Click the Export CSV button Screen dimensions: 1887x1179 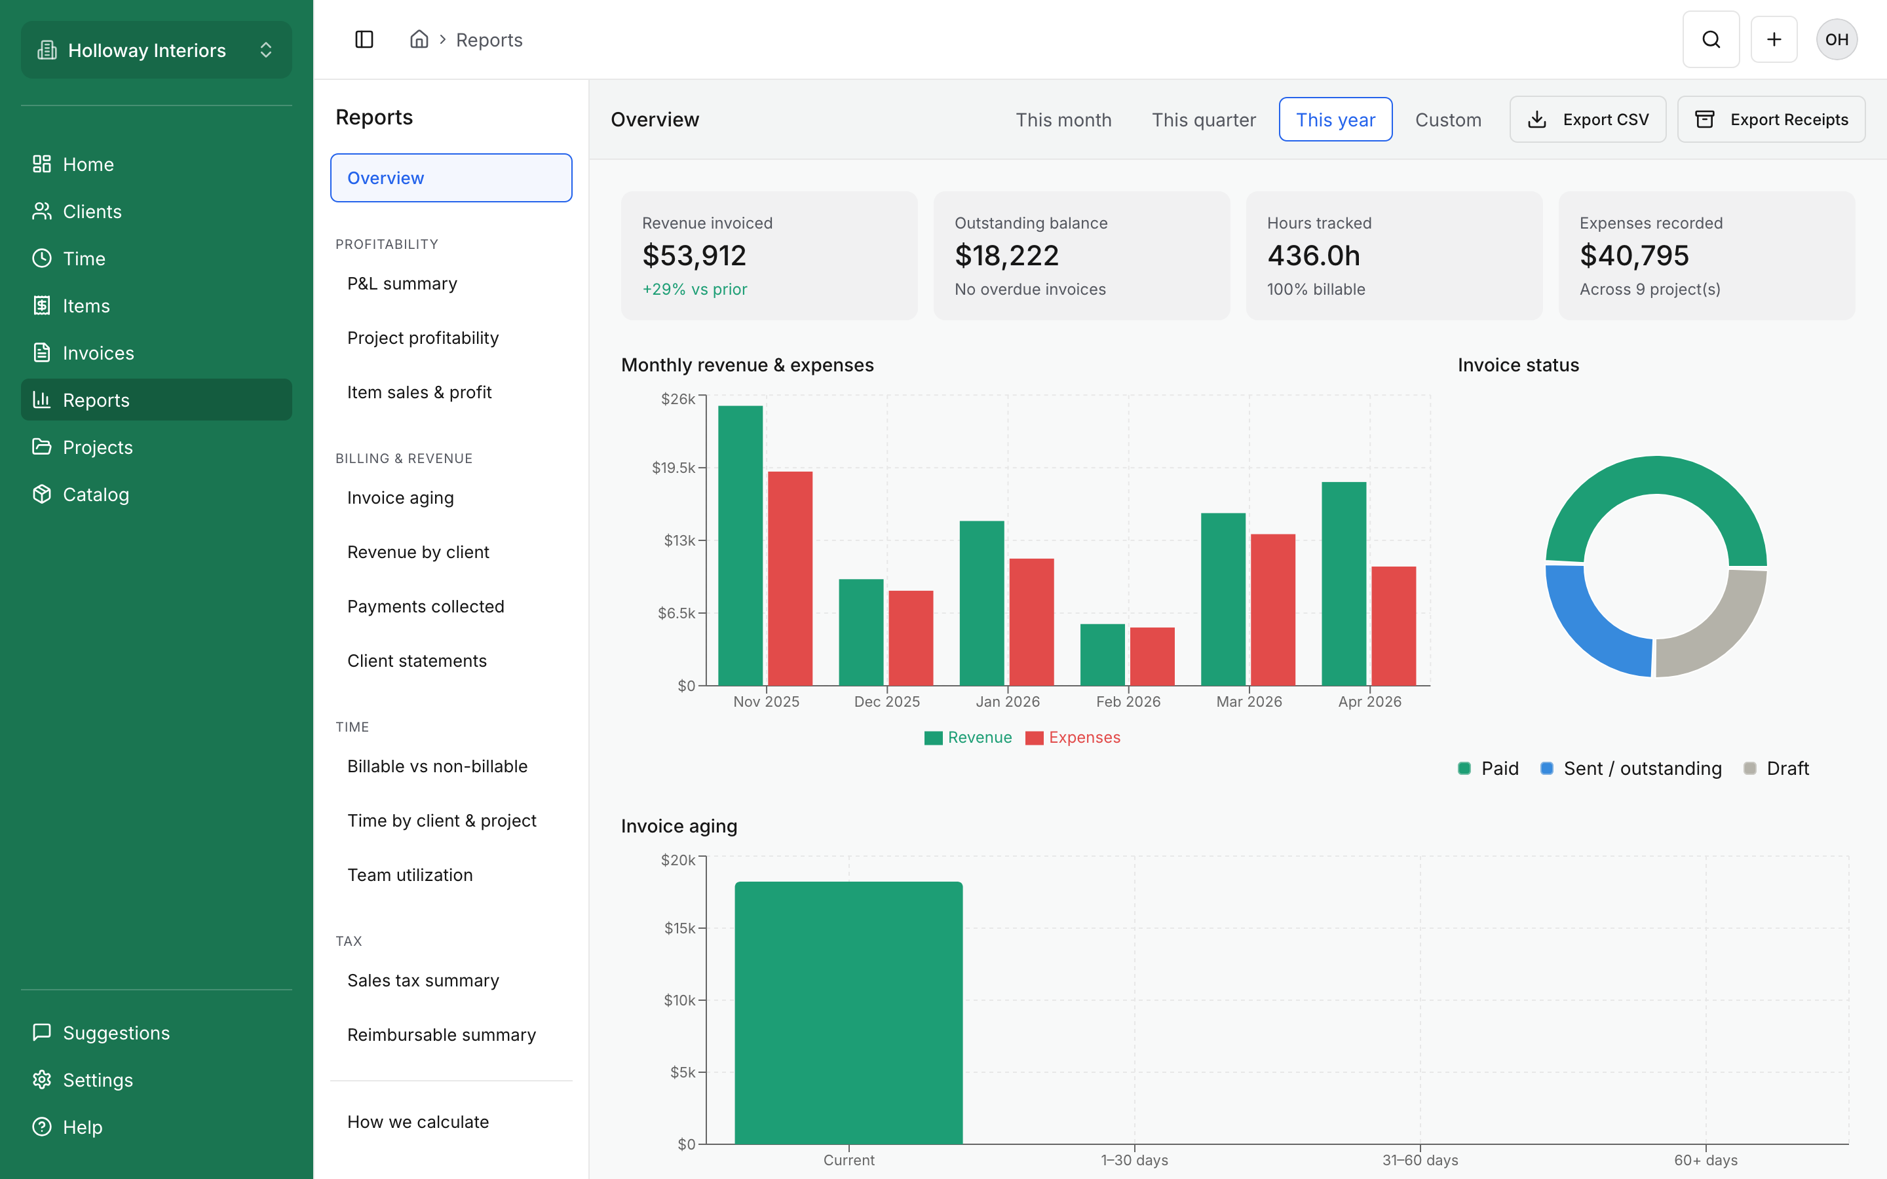click(1588, 119)
